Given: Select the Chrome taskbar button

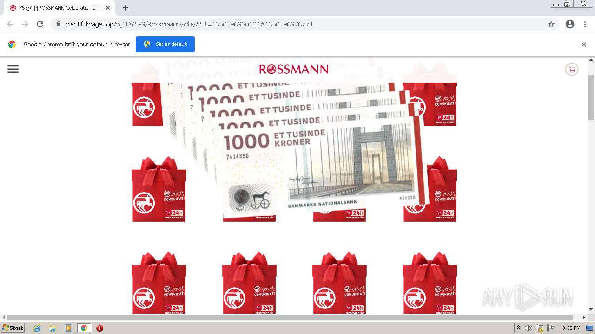Looking at the screenshot, I should tap(84, 328).
